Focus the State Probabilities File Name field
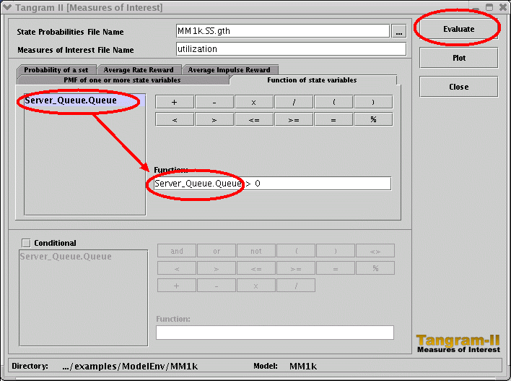The width and height of the screenshot is (511, 381). coord(283,31)
